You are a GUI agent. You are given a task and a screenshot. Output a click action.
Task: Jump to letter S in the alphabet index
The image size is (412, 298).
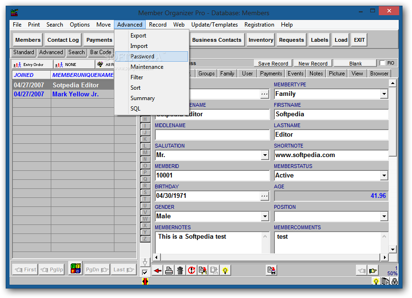coord(145,192)
